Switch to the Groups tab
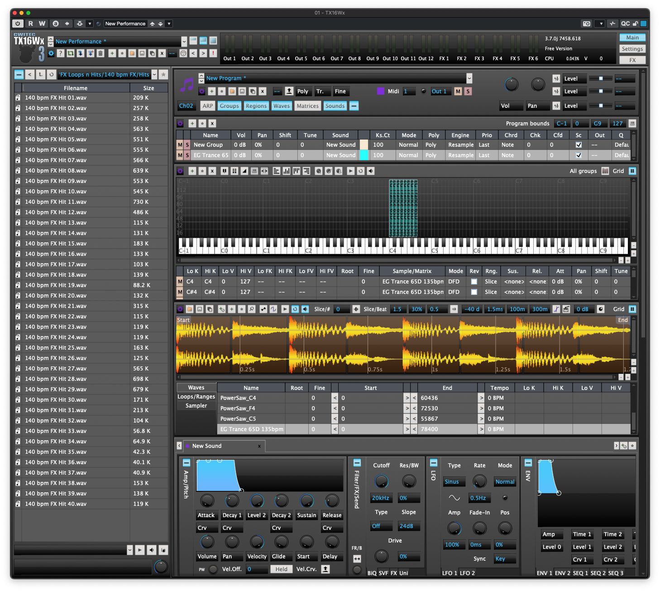 pyautogui.click(x=230, y=106)
